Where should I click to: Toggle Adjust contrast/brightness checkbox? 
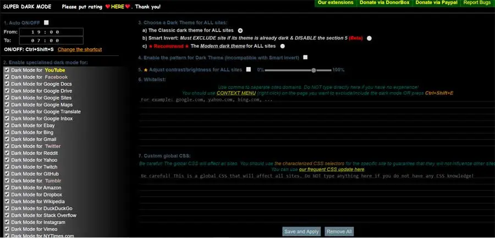click(x=249, y=69)
